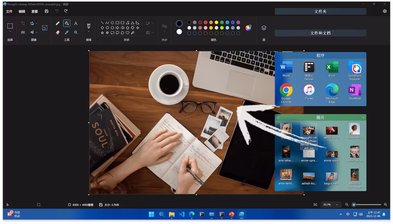Select the Text tool

pyautogui.click(x=76, y=23)
